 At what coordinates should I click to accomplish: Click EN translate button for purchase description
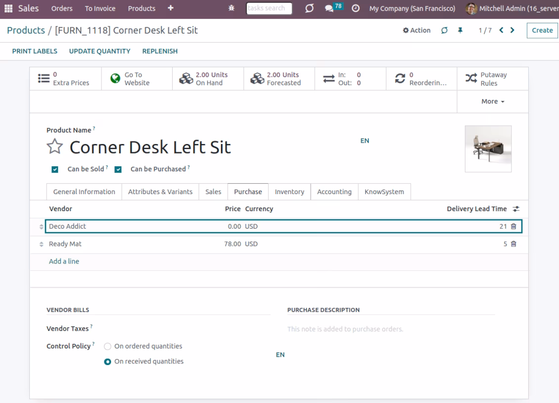point(280,355)
